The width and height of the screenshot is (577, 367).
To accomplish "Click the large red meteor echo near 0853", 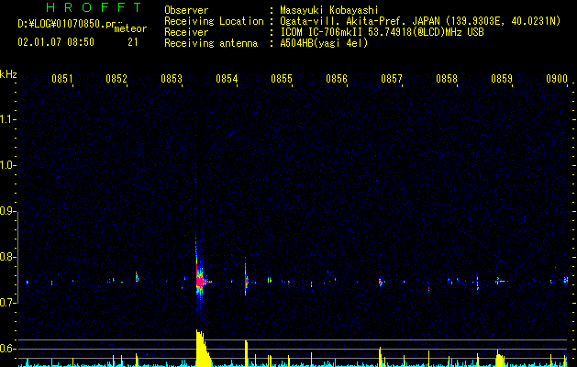I will (x=200, y=282).
